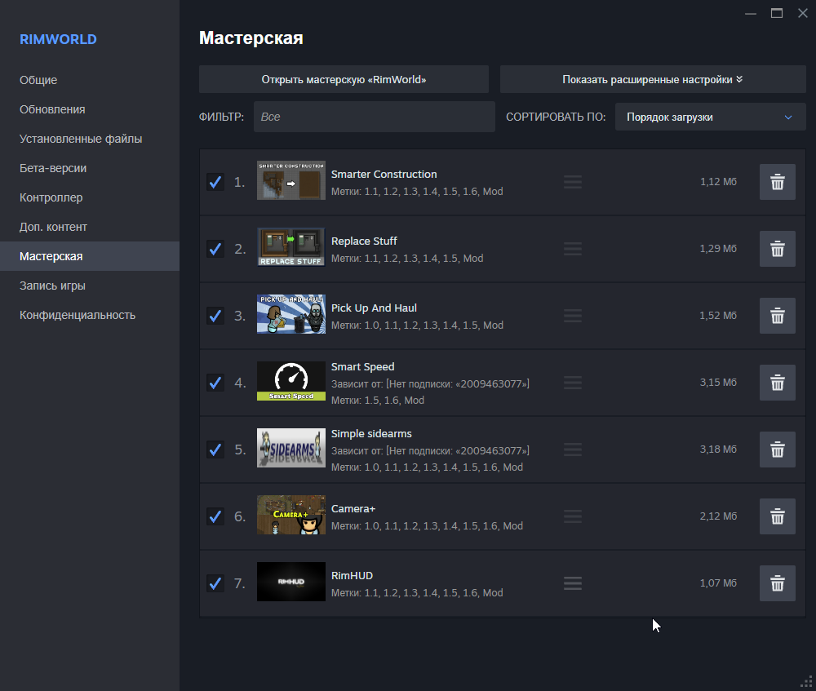Click trash icon for Camera+ mod

pyautogui.click(x=777, y=516)
